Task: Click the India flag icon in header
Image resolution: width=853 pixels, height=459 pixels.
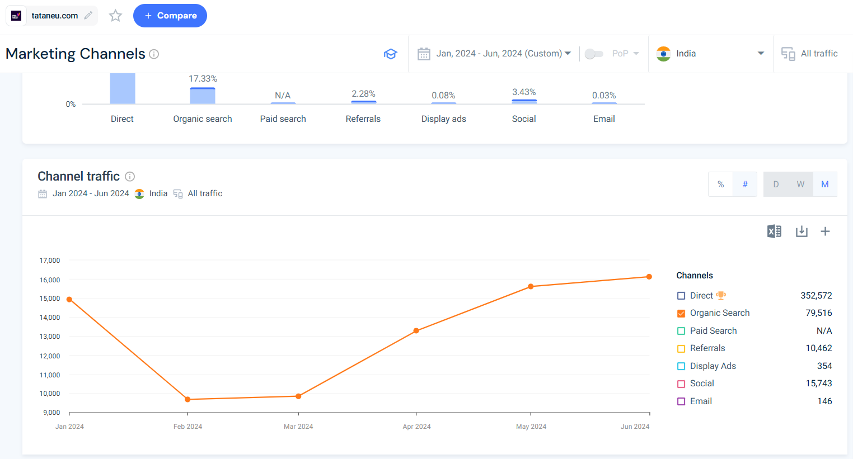Action: (663, 54)
